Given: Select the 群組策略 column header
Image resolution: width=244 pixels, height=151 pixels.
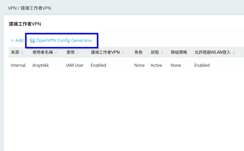Looking at the screenshot, I should [179, 52].
